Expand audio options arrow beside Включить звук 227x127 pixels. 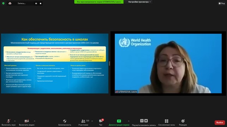click(15, 121)
